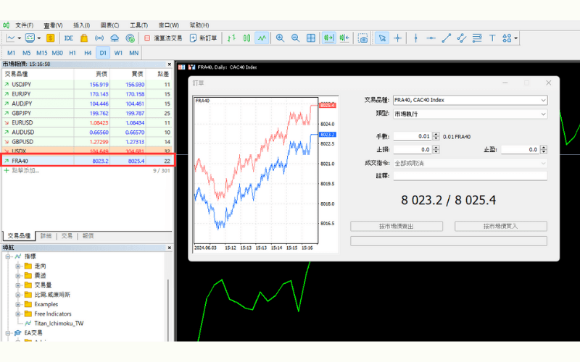Click the shopping bag Market icon
This screenshot has width=580, height=362.
click(84, 38)
